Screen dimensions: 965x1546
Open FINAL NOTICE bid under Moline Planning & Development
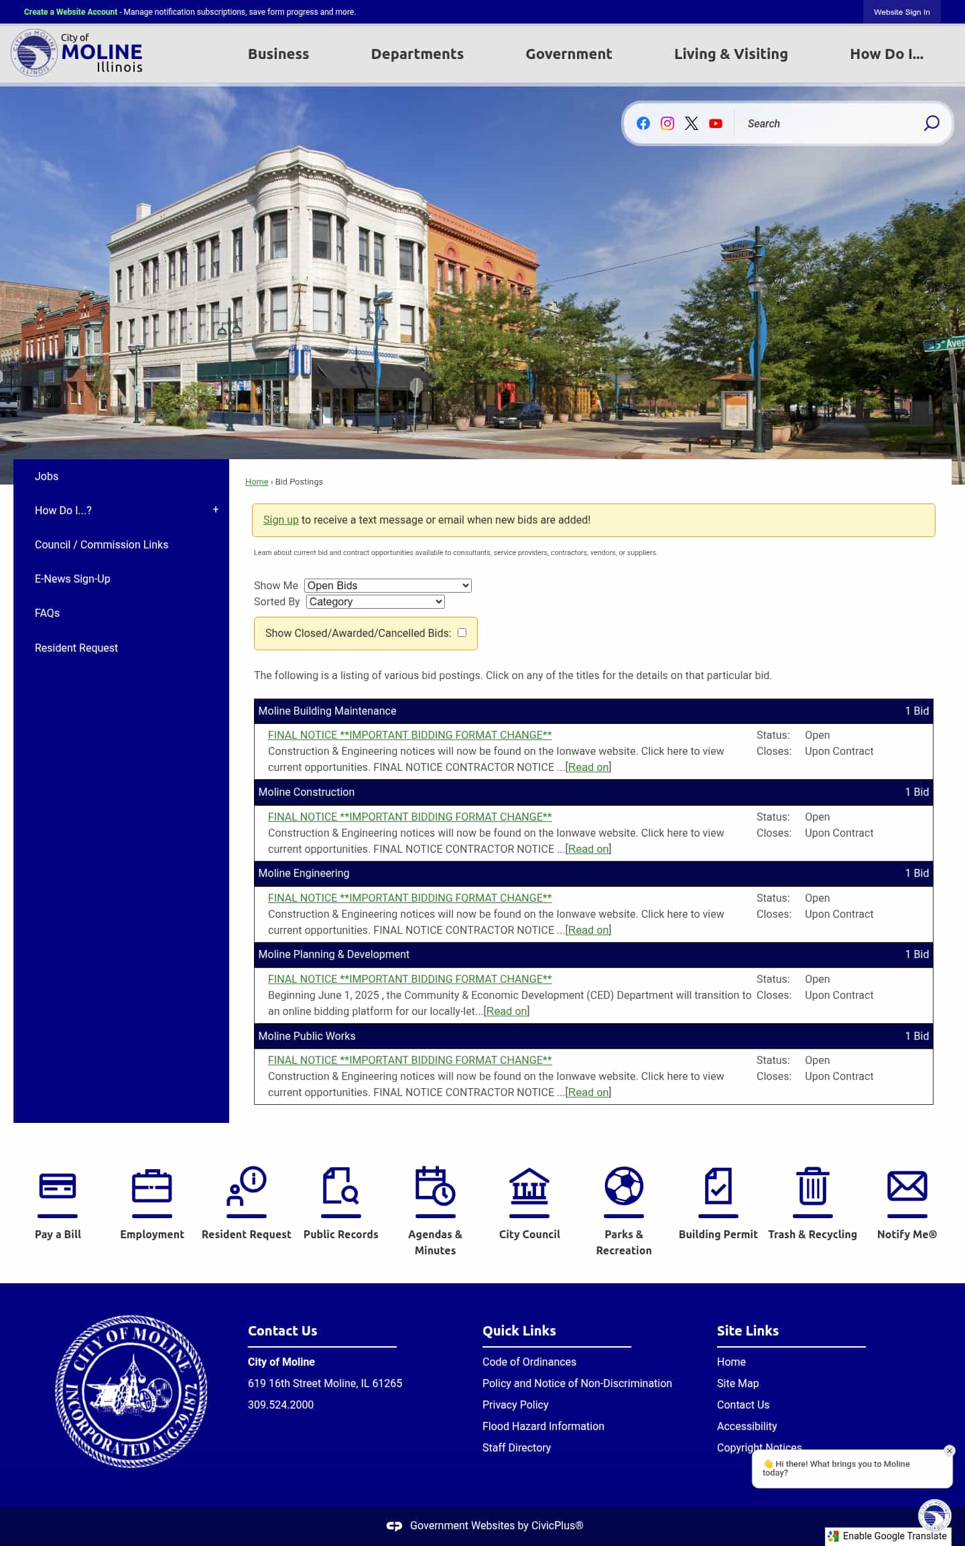point(410,979)
